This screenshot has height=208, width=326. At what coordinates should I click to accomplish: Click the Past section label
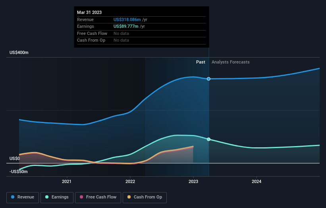[x=201, y=62]
